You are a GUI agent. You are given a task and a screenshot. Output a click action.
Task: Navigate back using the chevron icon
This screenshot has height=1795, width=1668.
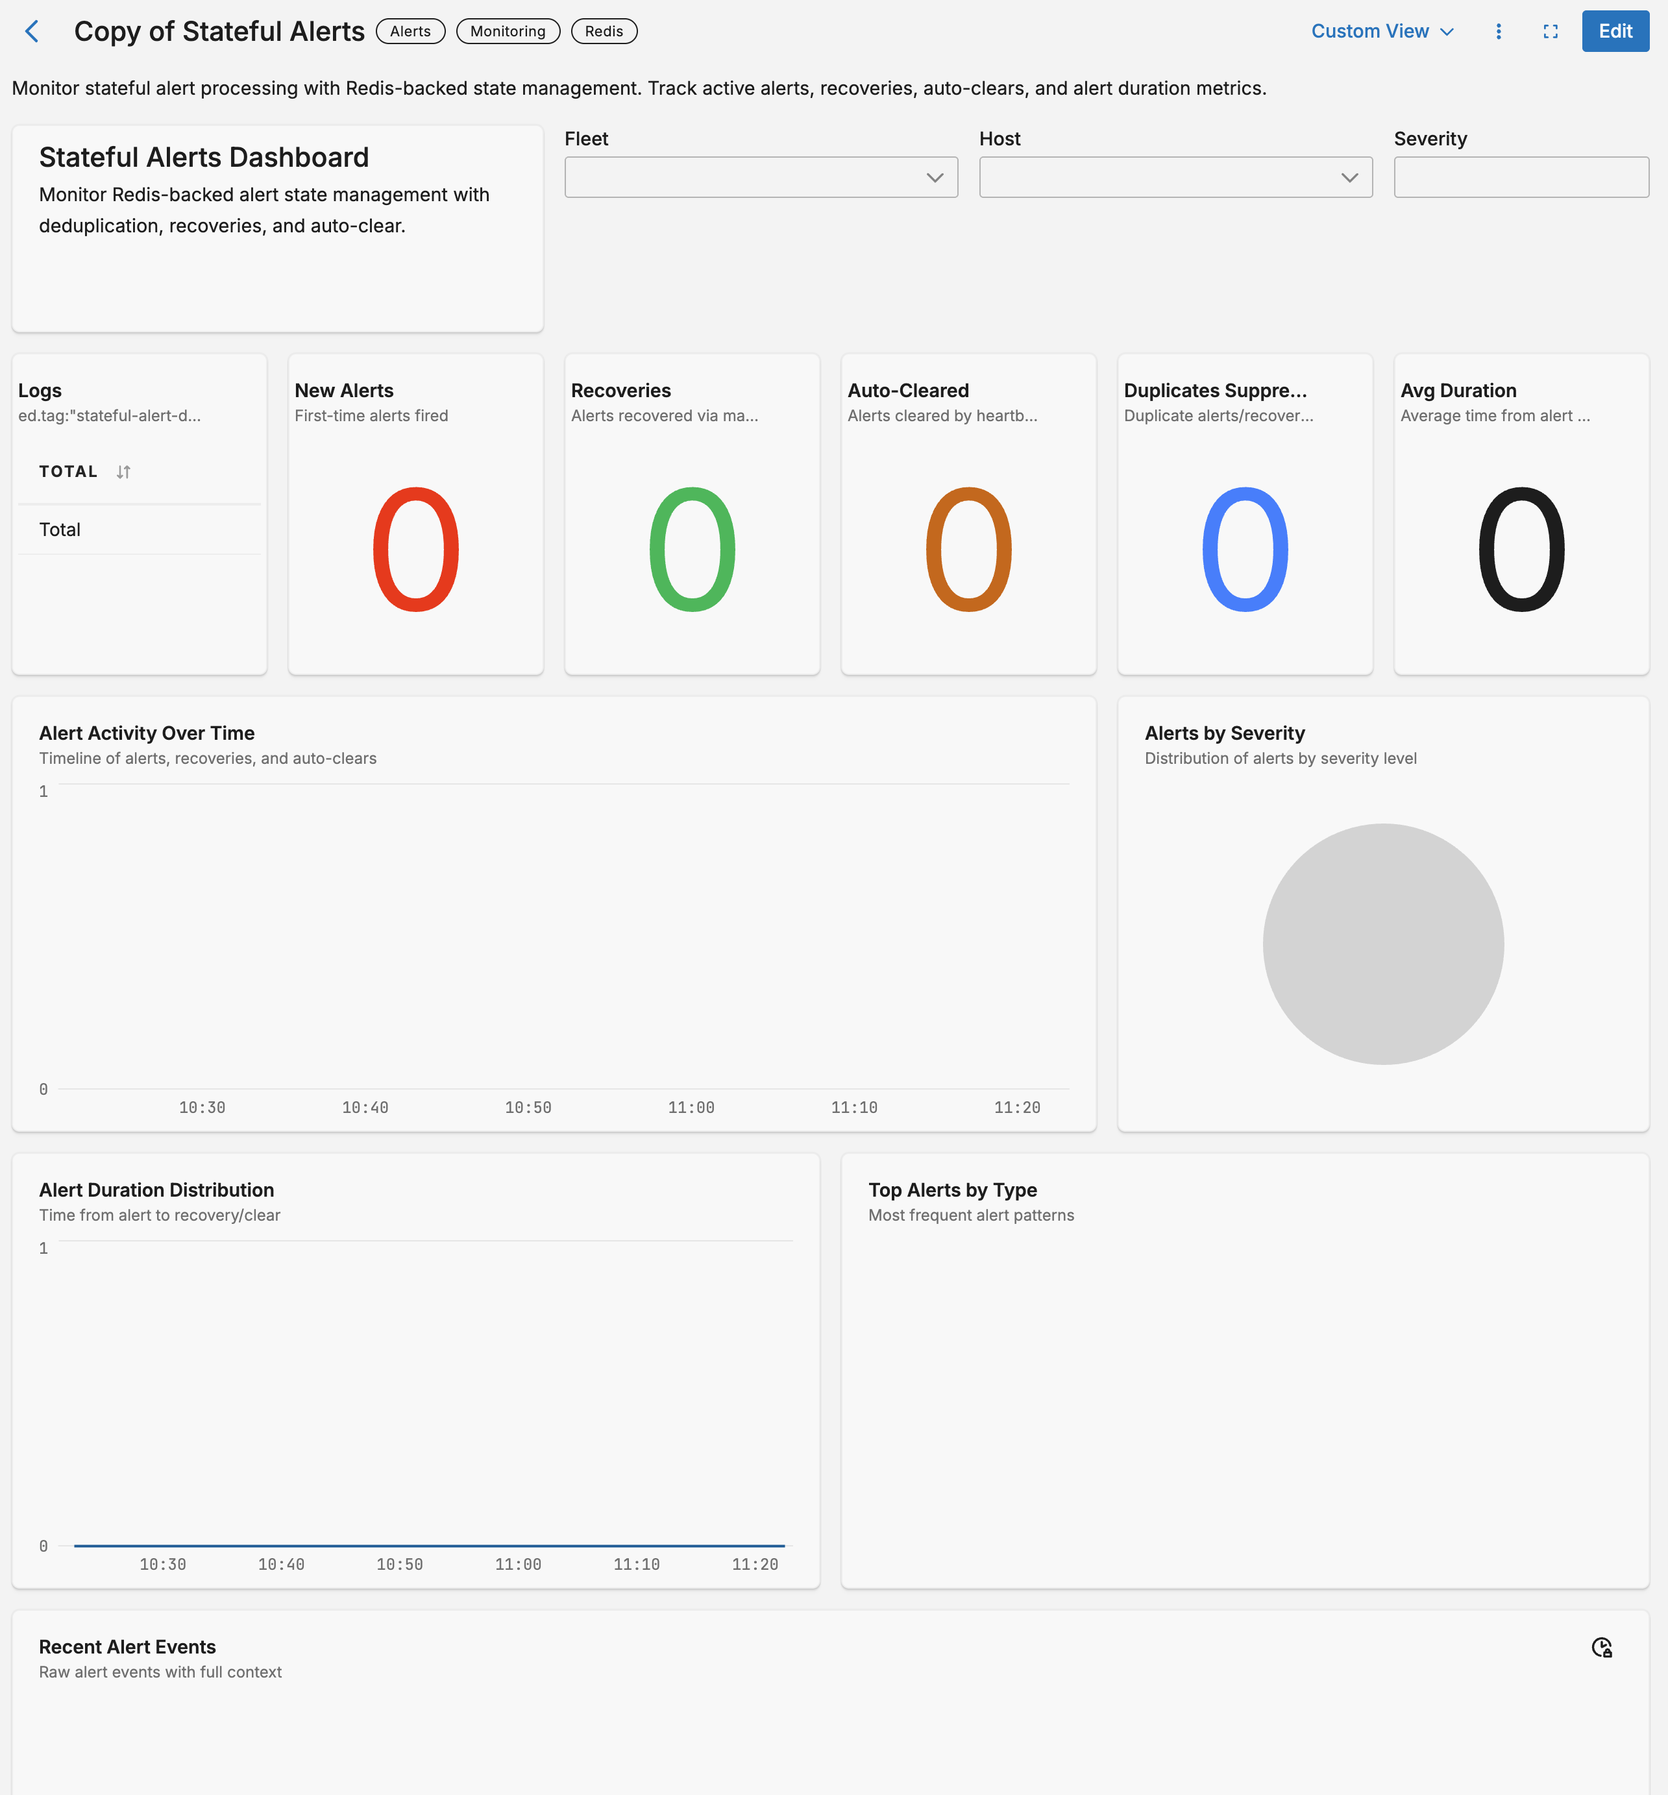point(32,31)
